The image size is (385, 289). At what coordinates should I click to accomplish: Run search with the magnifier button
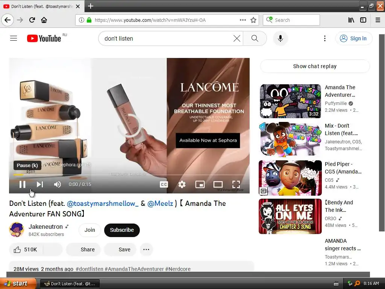[x=255, y=38]
